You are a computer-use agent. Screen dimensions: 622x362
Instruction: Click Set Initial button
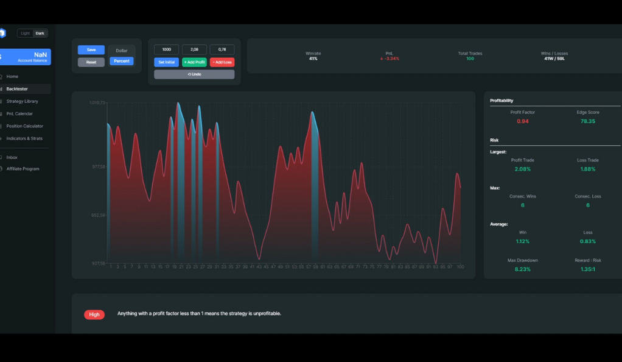coord(166,62)
